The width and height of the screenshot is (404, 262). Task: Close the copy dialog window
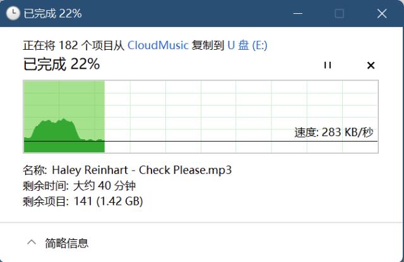pyautogui.click(x=382, y=13)
